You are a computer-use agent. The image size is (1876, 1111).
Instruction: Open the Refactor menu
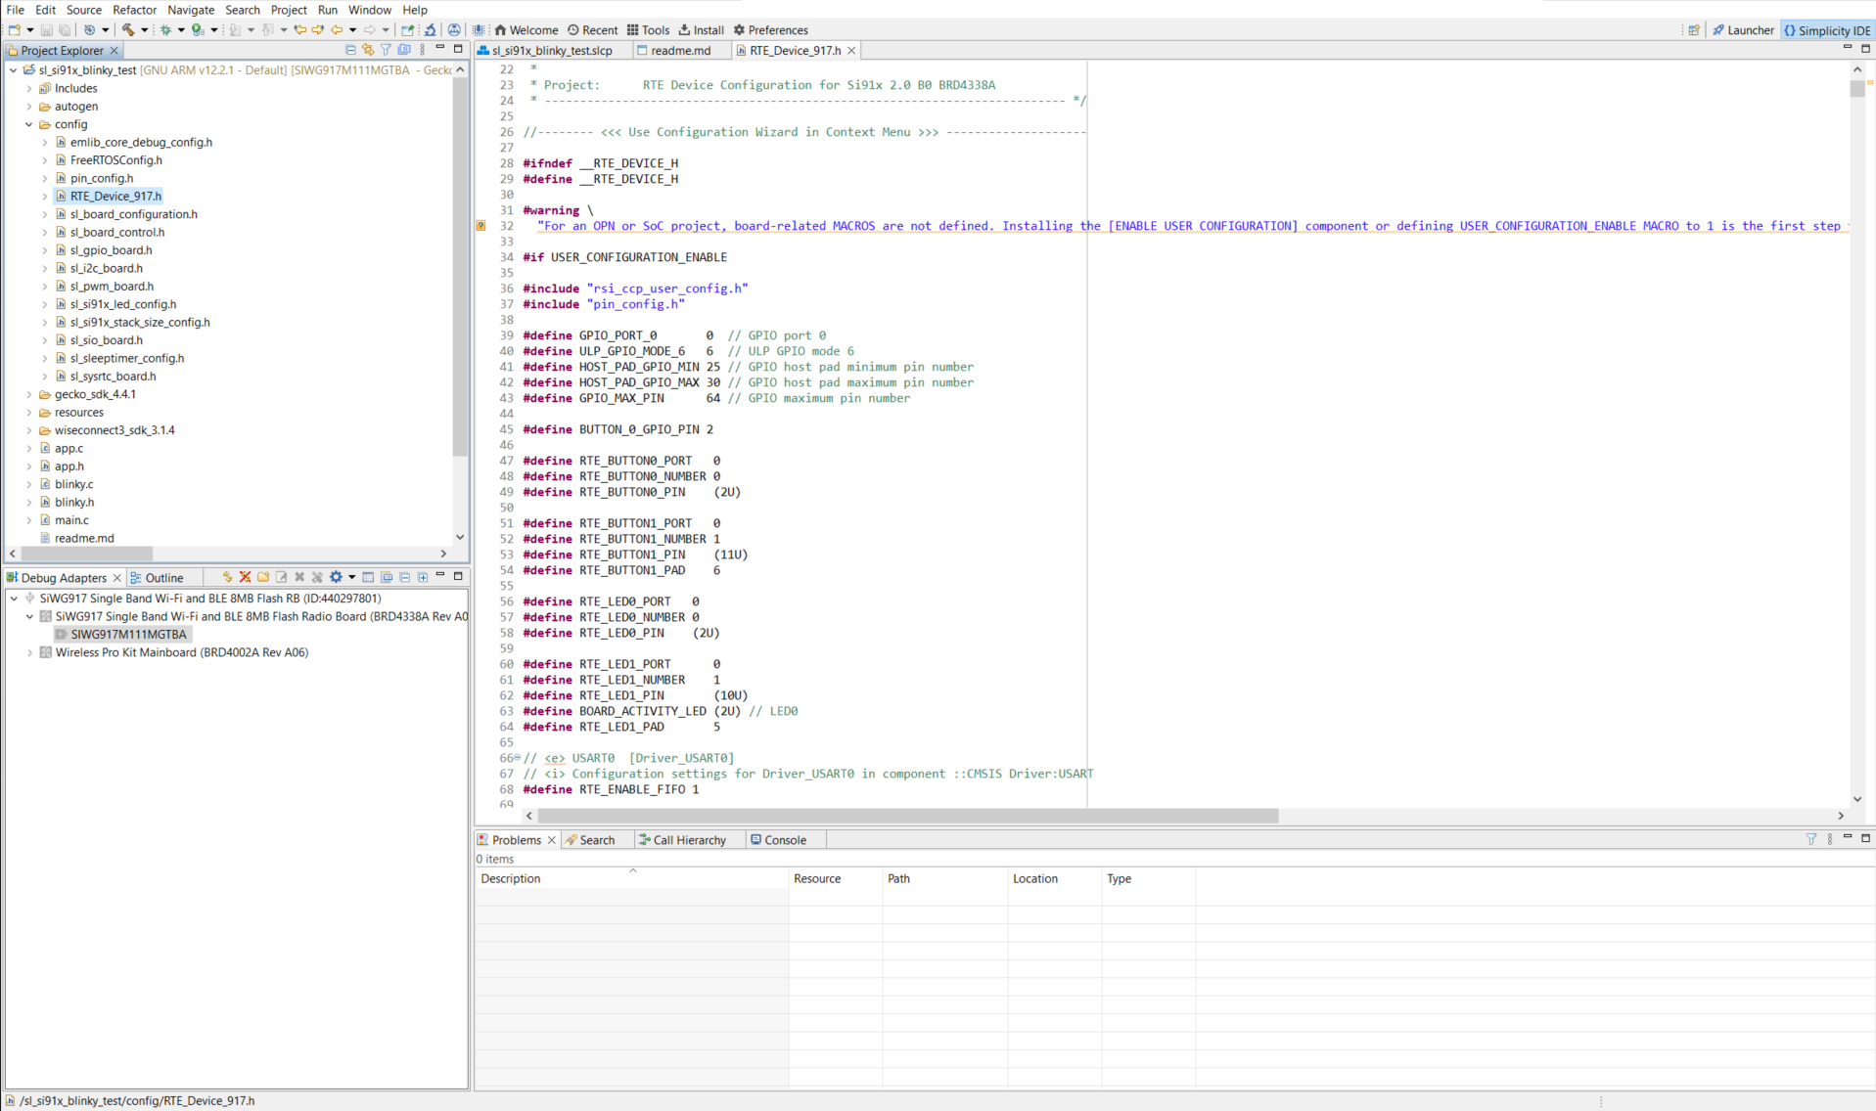click(134, 10)
